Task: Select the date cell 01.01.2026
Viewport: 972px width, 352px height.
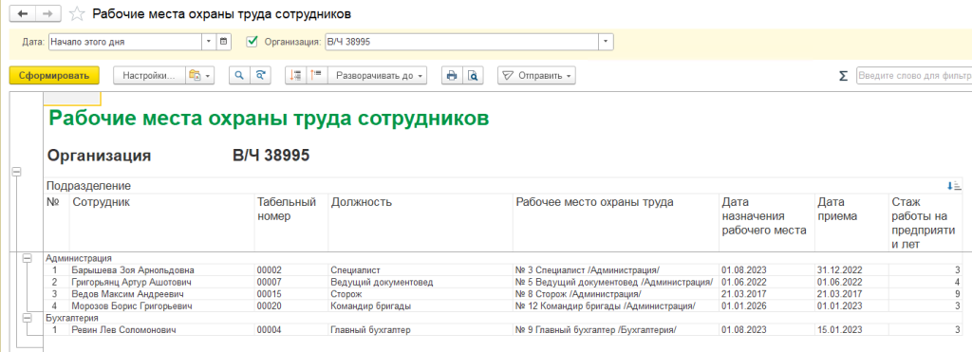Action: [x=766, y=306]
